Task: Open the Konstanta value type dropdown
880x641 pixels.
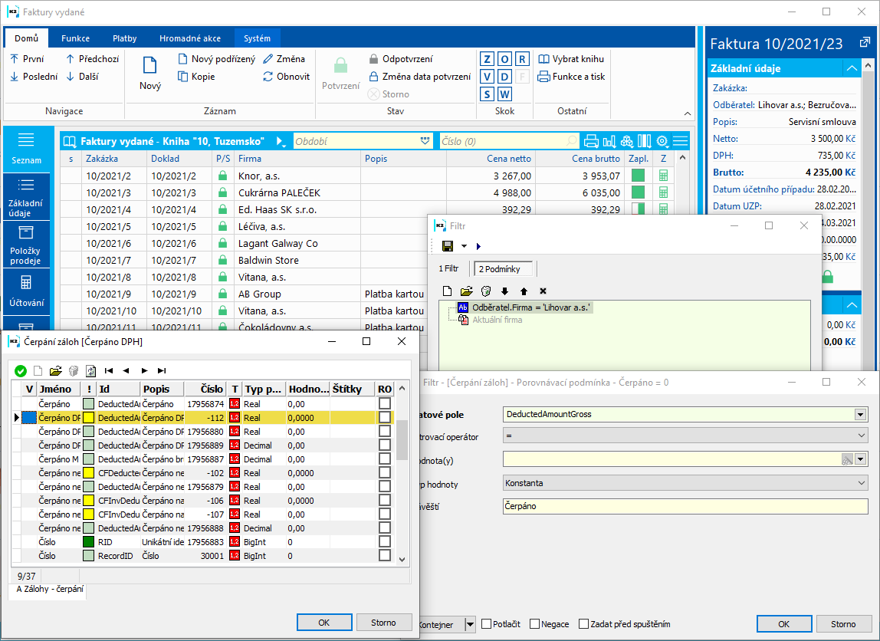Action: pyautogui.click(x=862, y=483)
